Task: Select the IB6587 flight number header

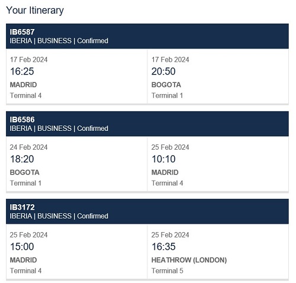Action: click(x=22, y=32)
